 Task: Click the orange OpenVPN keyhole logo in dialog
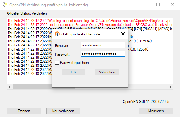[57, 34]
